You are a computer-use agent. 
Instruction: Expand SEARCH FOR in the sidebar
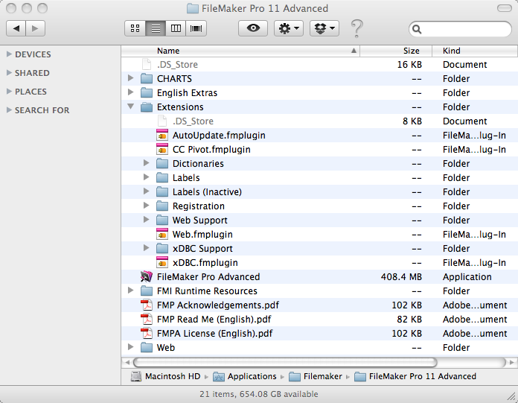click(9, 110)
